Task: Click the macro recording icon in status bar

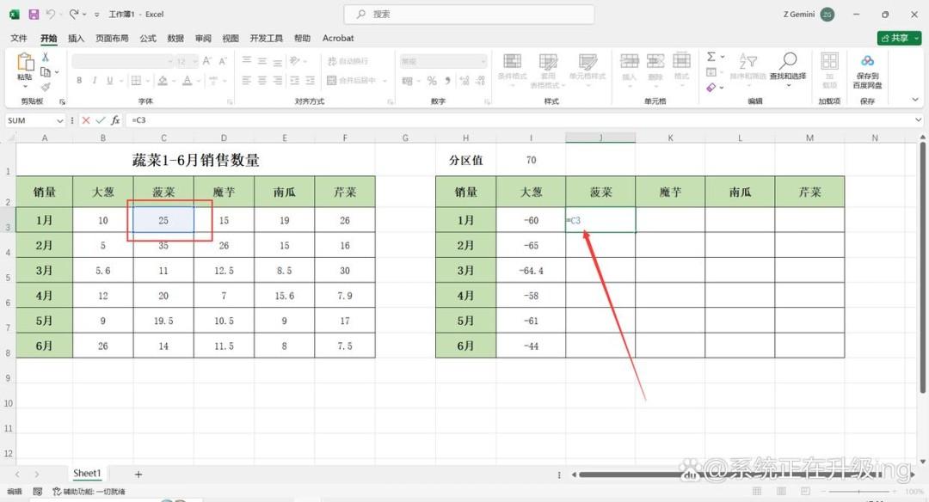Action: pos(37,492)
